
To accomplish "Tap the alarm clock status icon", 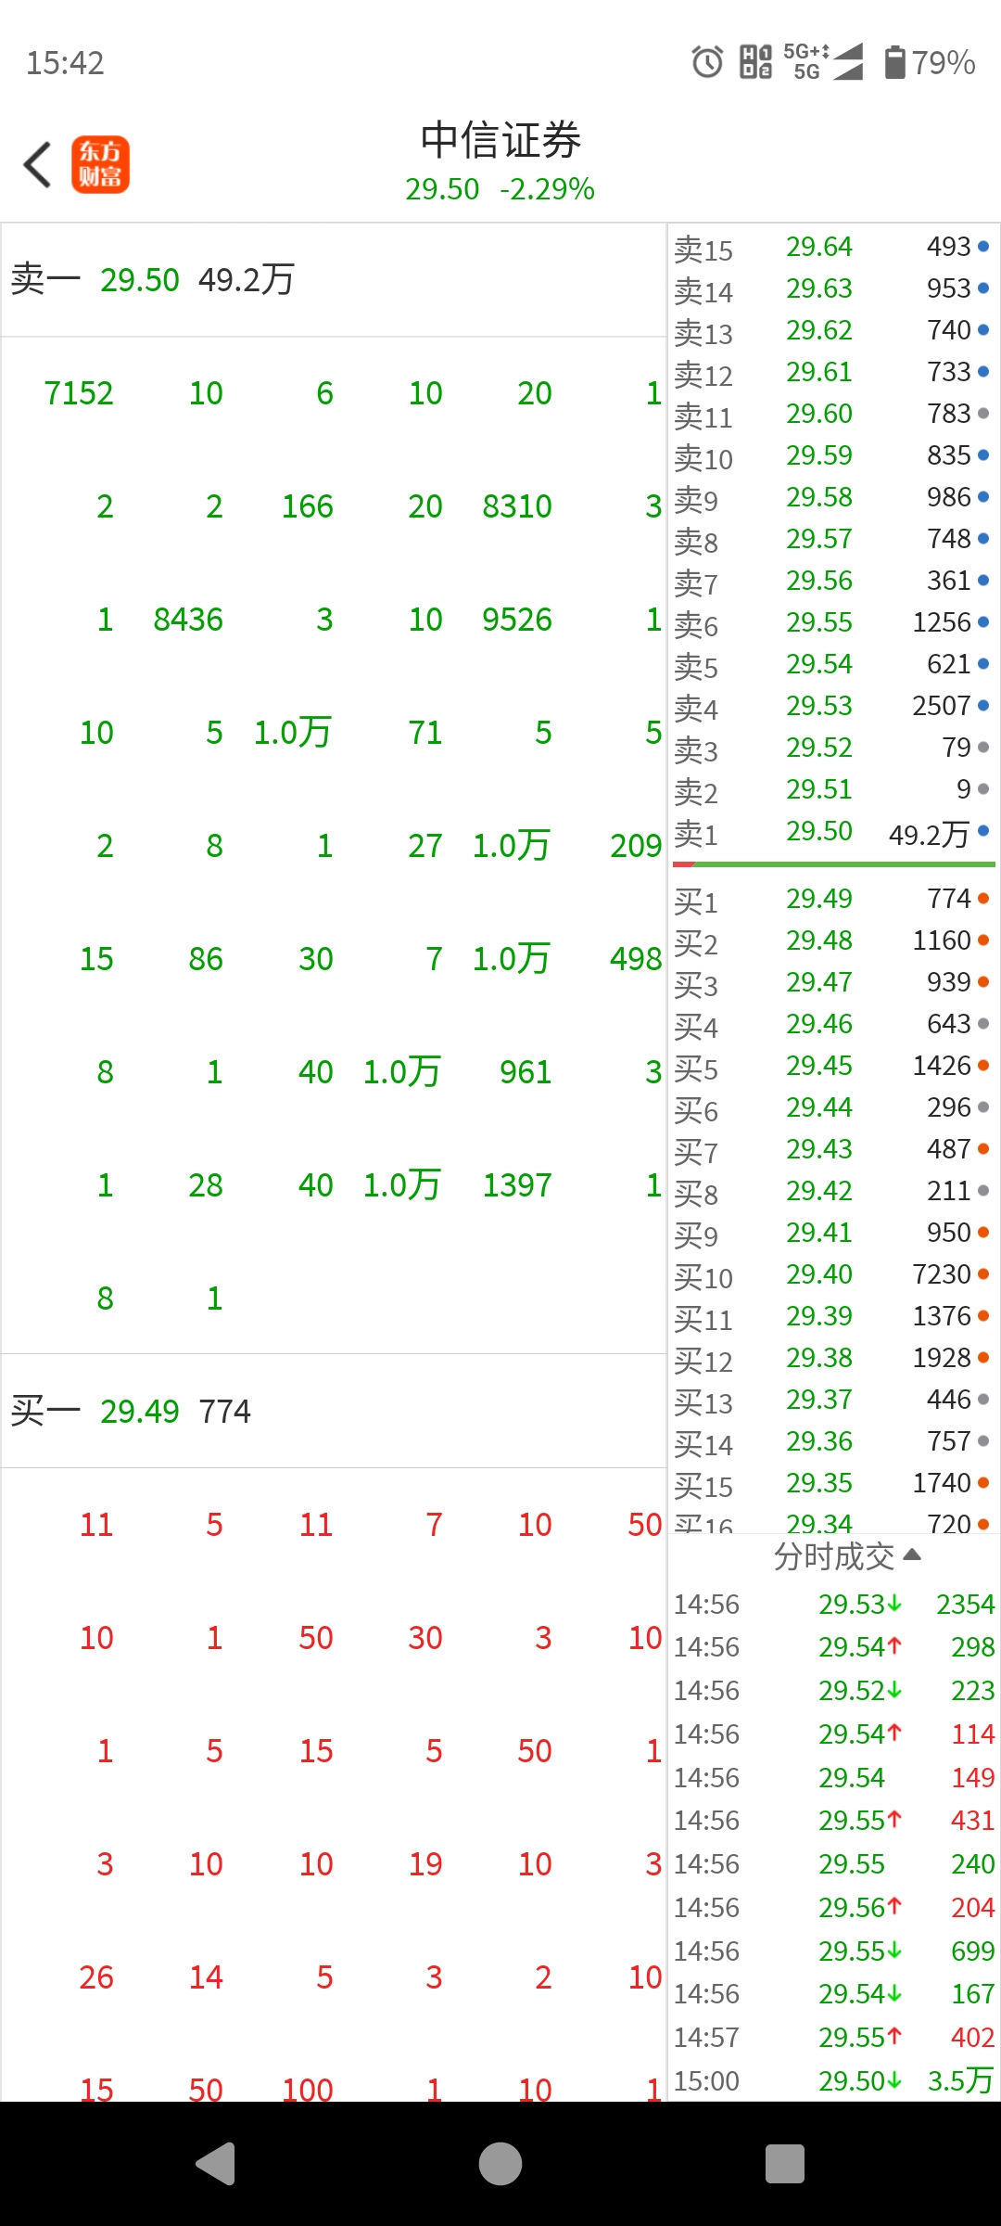I will (707, 62).
